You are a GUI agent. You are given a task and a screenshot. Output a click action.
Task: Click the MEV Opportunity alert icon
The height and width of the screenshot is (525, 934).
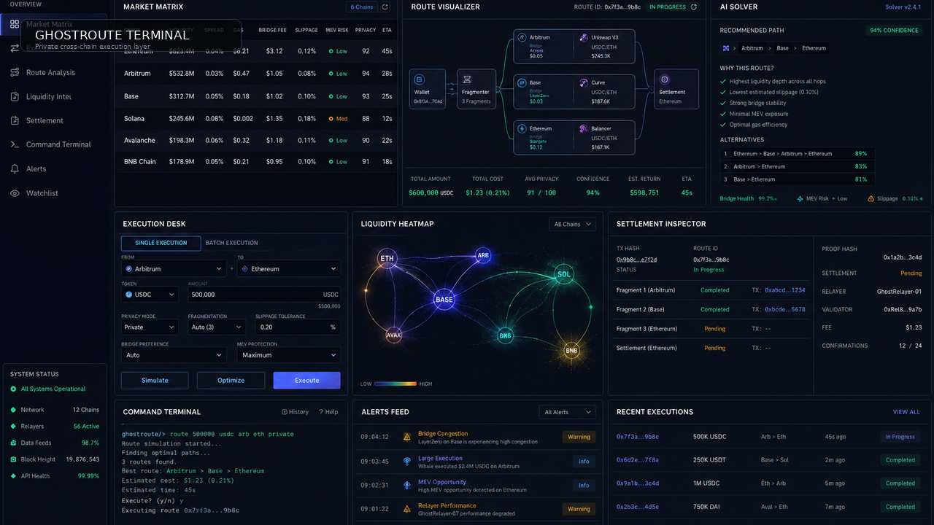407,485
